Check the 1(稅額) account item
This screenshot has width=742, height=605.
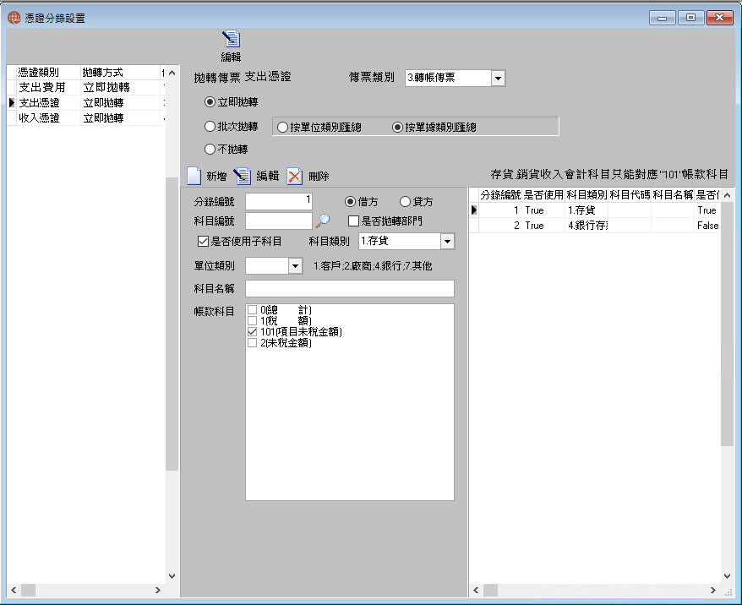252,321
